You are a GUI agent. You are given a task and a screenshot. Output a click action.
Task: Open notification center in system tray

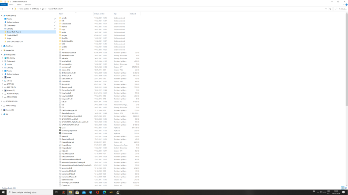(343, 192)
